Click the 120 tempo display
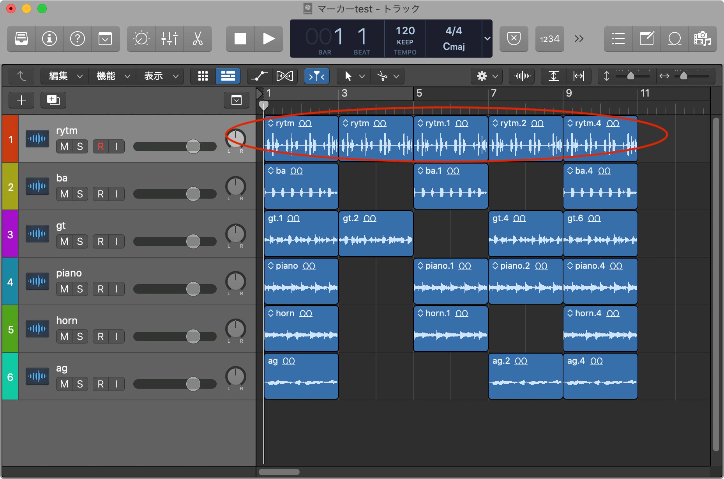Image resolution: width=724 pixels, height=479 pixels. pos(405,31)
